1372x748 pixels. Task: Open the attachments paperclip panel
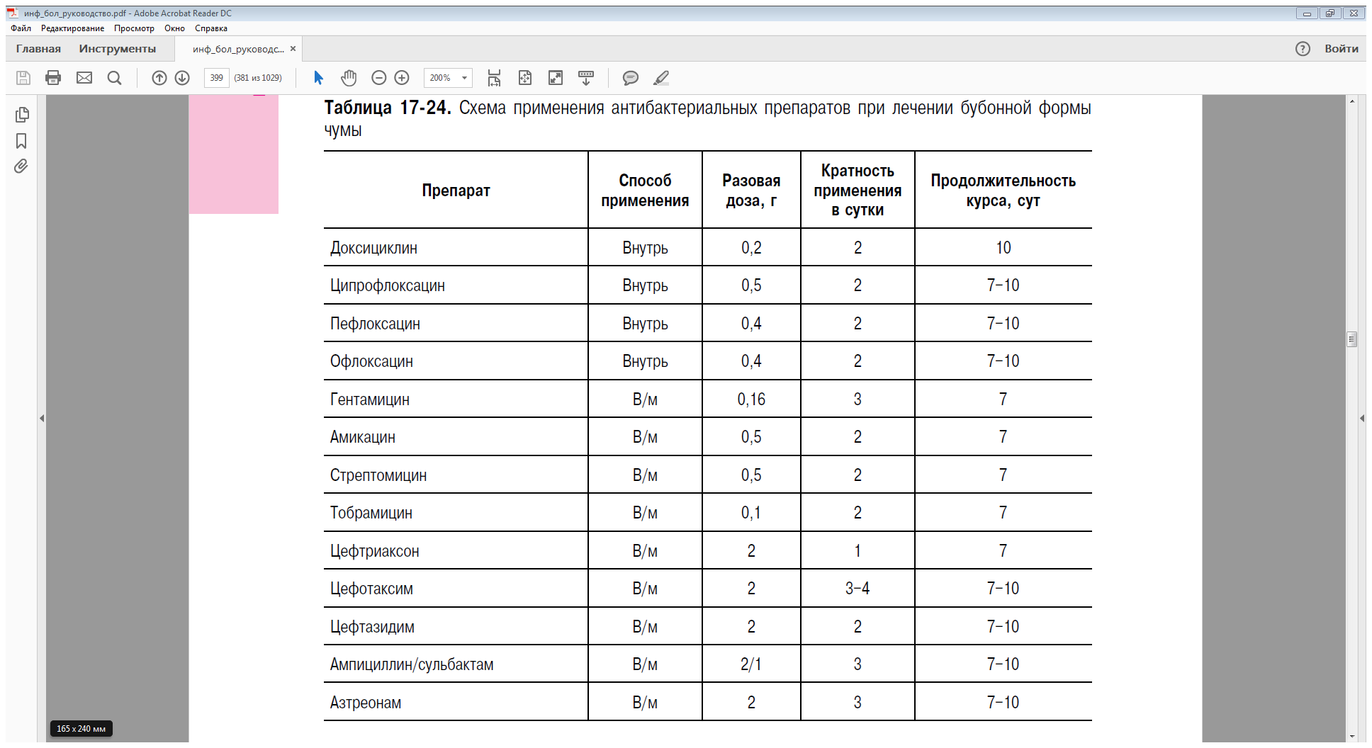(21, 166)
